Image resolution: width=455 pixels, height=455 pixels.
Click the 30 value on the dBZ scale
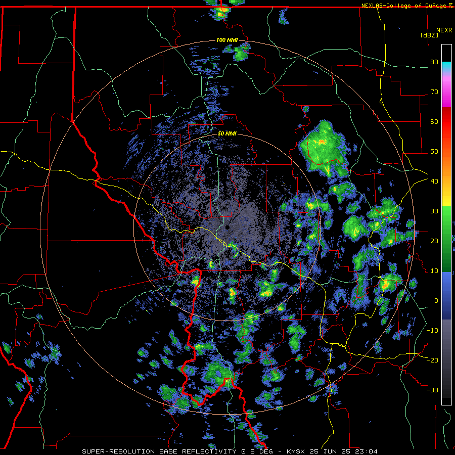click(434, 211)
